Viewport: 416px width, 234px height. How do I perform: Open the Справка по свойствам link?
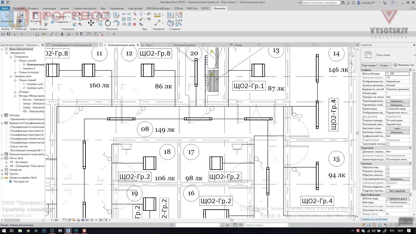(x=374, y=219)
